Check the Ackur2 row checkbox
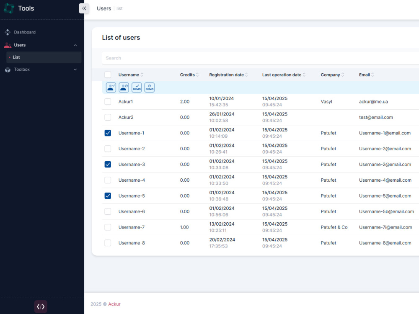The height and width of the screenshot is (314, 419). [108, 117]
